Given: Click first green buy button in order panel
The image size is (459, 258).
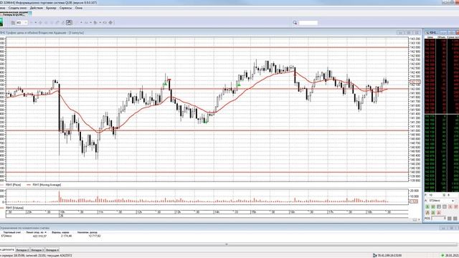Looking at the screenshot, I should coord(427,207).
